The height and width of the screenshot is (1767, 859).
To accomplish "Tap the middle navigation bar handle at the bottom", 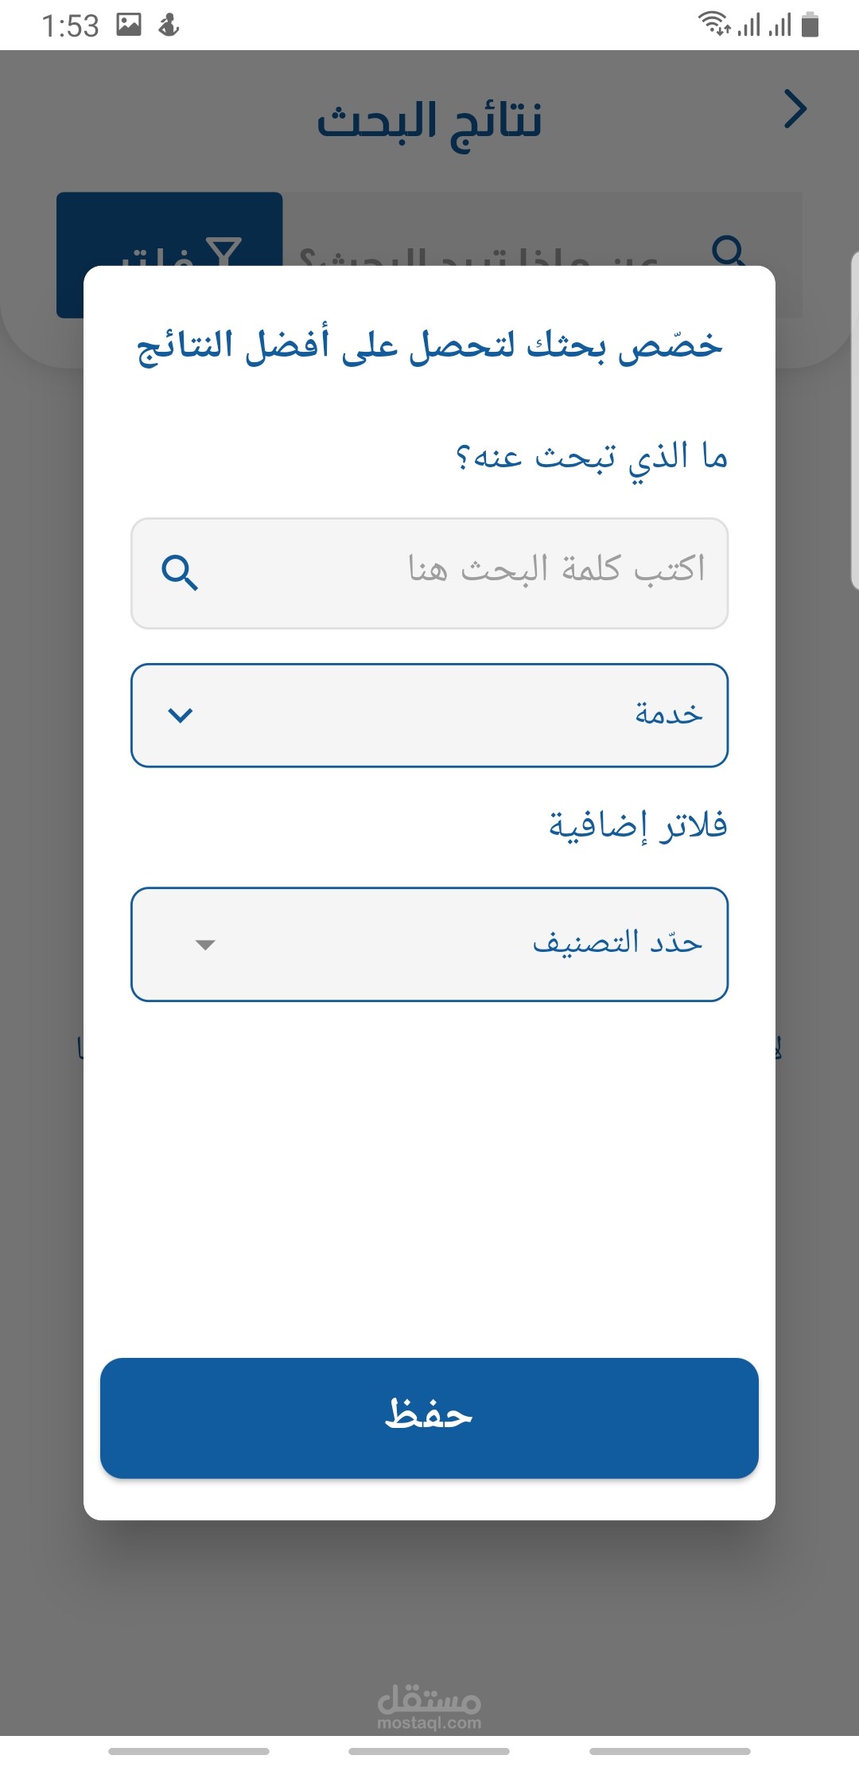I will coord(429,1751).
